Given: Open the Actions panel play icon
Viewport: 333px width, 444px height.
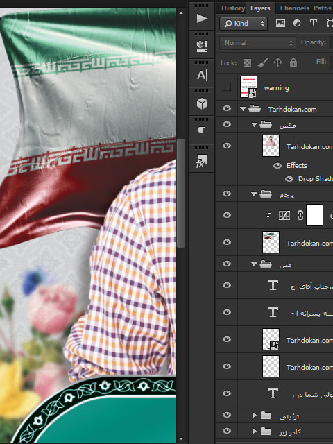Looking at the screenshot, I should tap(202, 19).
